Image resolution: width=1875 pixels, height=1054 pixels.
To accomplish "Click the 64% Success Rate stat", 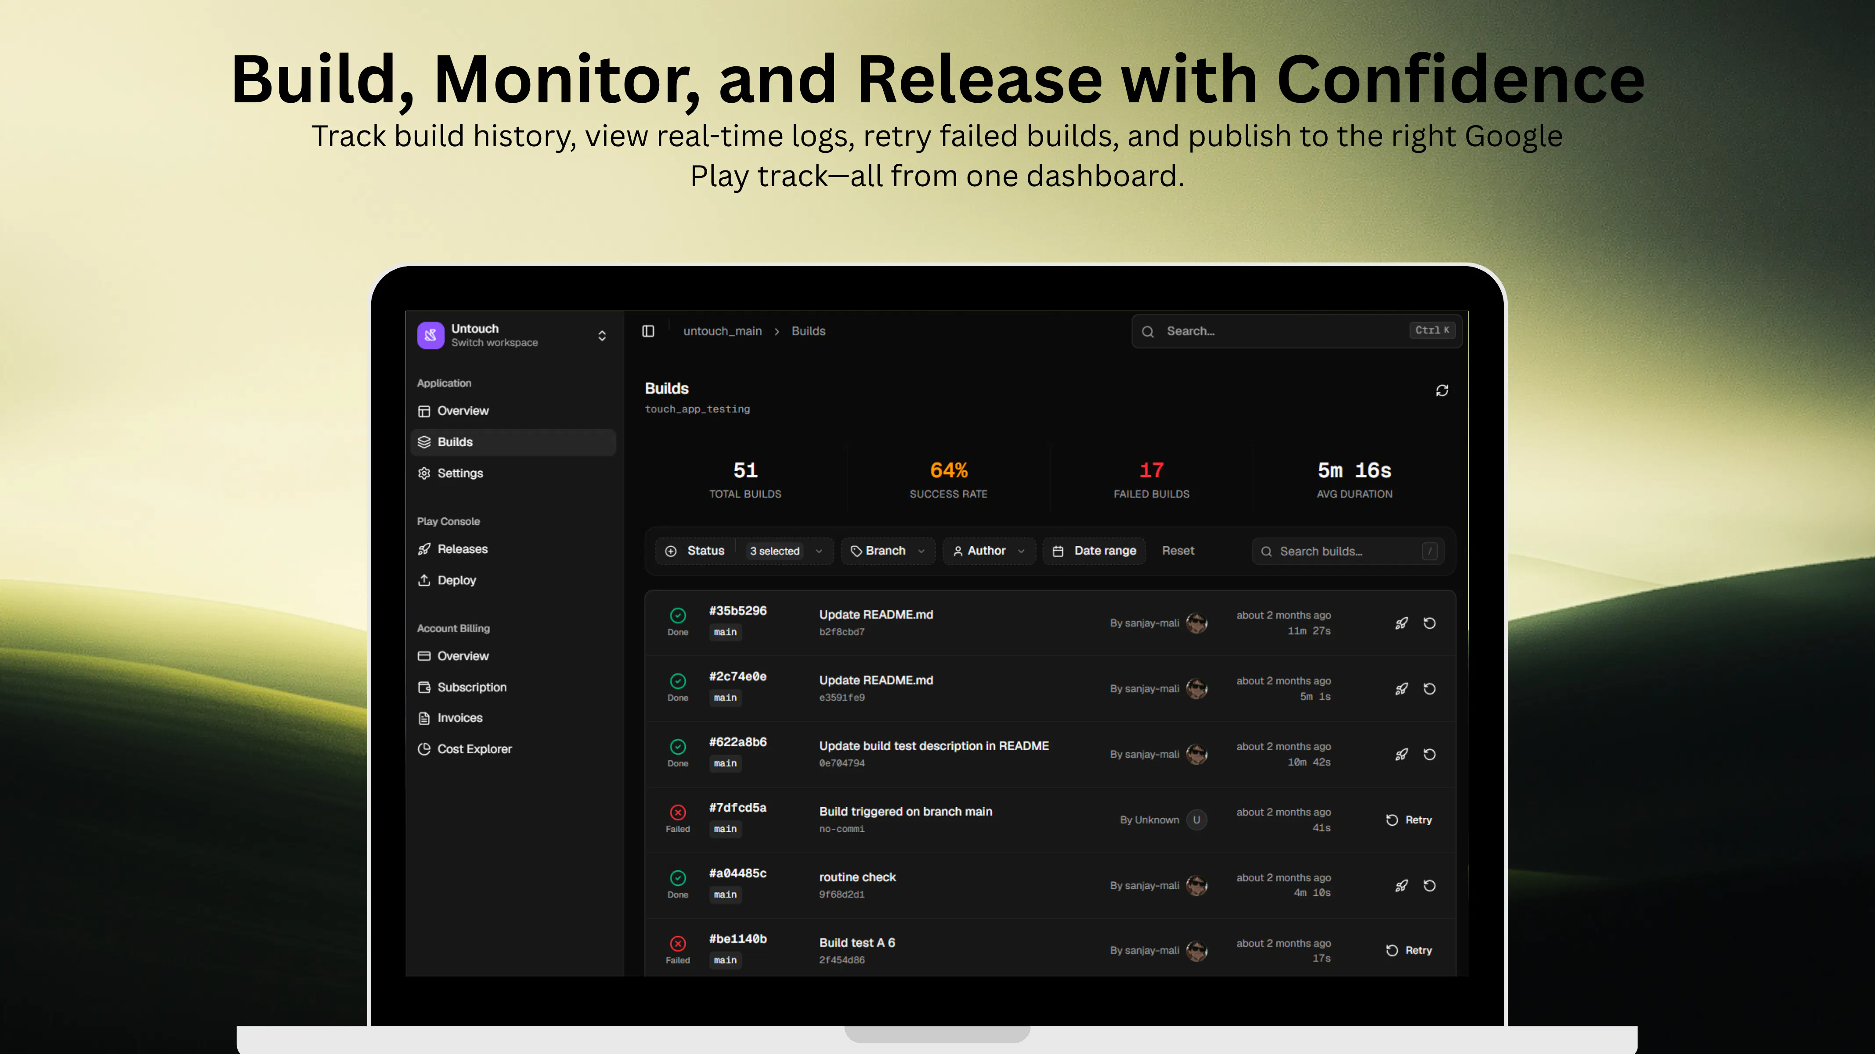I will (x=948, y=480).
